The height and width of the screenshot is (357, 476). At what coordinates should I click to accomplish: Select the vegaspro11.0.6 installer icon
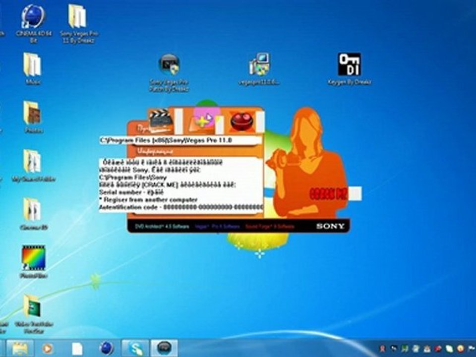(x=259, y=69)
